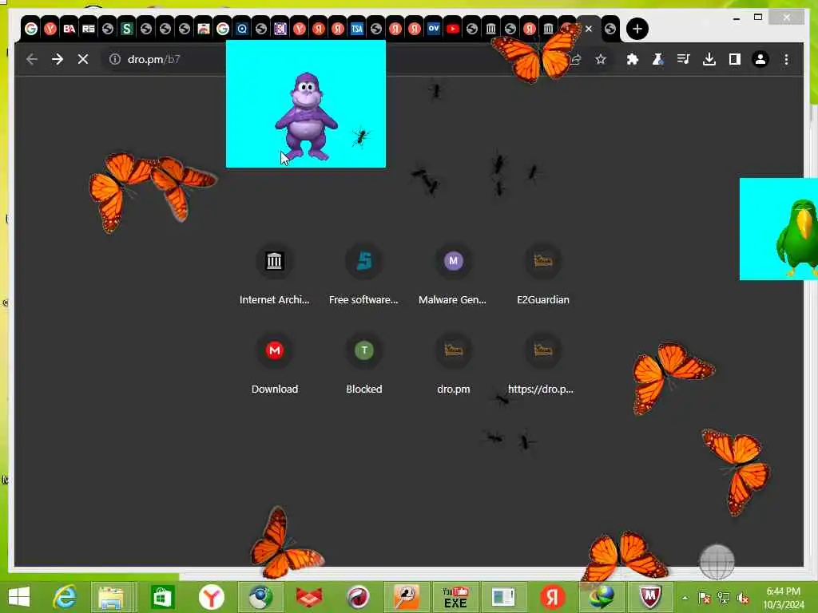Open the newspaper-style taskbar app
The image size is (818, 613).
click(504, 597)
